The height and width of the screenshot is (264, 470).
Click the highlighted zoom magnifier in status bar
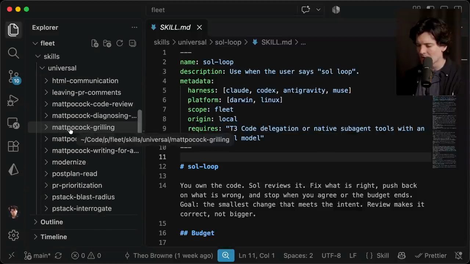click(x=226, y=256)
